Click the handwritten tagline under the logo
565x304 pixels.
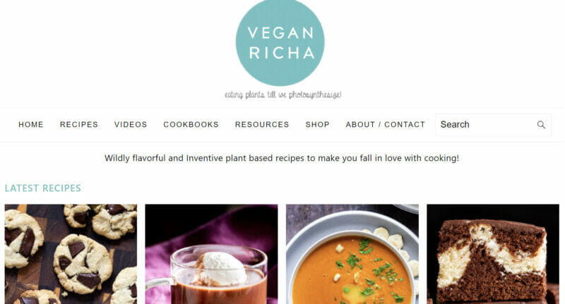(x=283, y=95)
